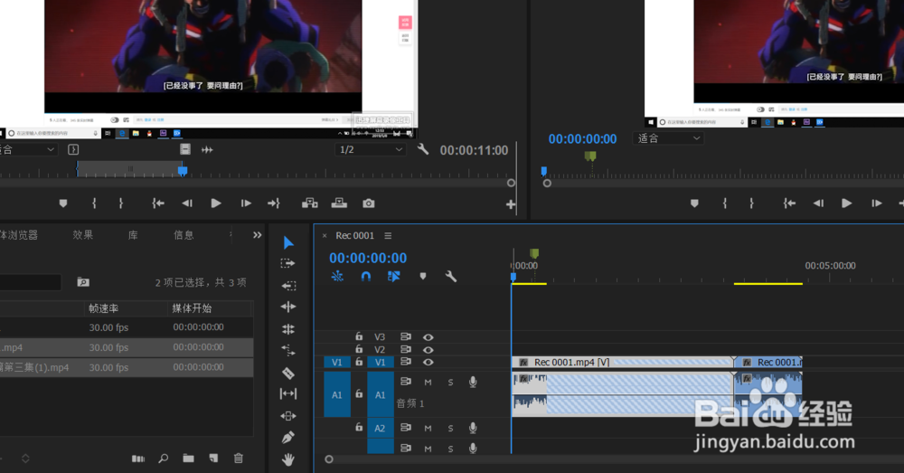The image size is (904, 473).
Task: Open timeline display settings wrench
Action: 451,277
